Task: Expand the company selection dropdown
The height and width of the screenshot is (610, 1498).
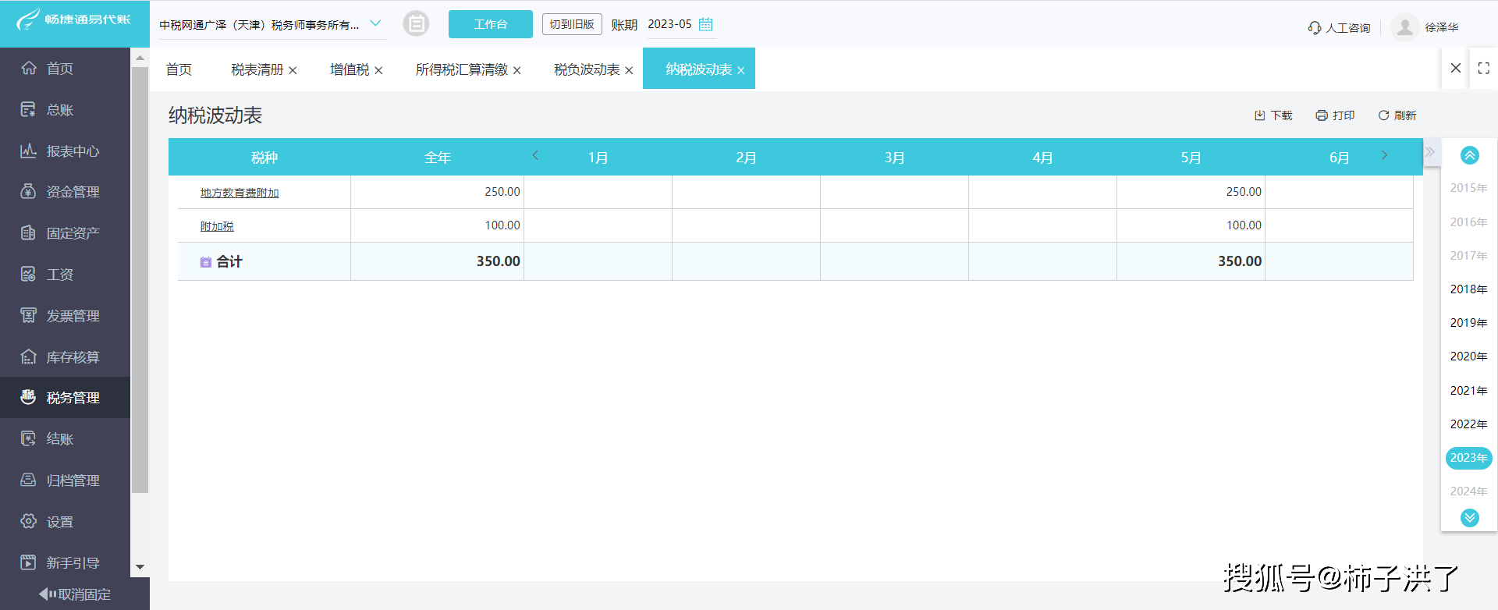Action: [375, 23]
